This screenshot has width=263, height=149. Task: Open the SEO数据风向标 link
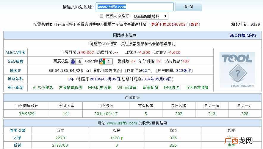(x=243, y=35)
